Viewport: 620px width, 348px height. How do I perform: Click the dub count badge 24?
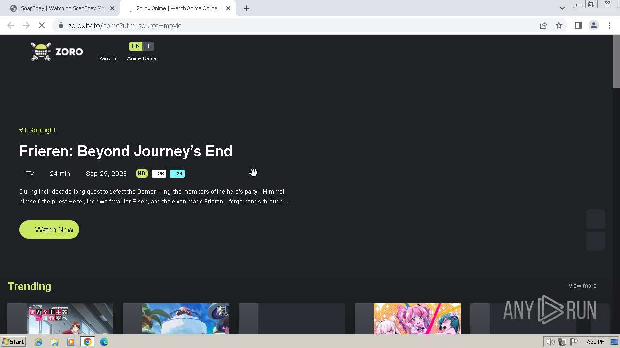[177, 174]
